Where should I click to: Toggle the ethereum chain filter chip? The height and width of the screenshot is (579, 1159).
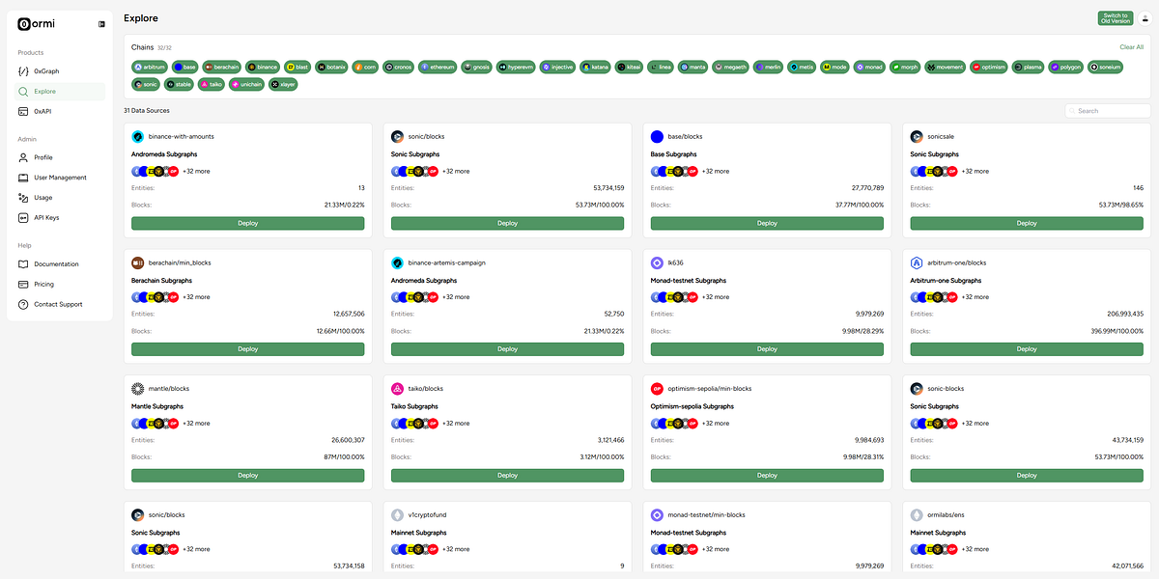coord(438,68)
